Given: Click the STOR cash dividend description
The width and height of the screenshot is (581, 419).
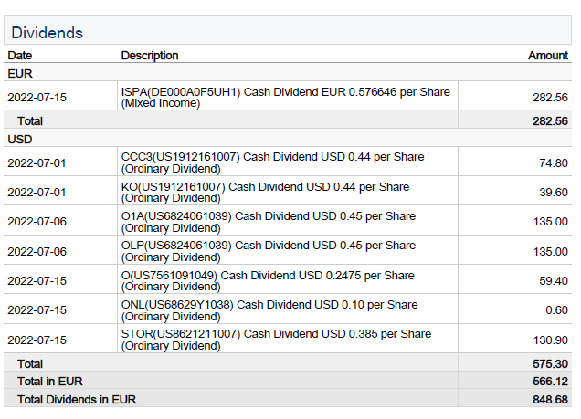Looking at the screenshot, I should point(276,340).
